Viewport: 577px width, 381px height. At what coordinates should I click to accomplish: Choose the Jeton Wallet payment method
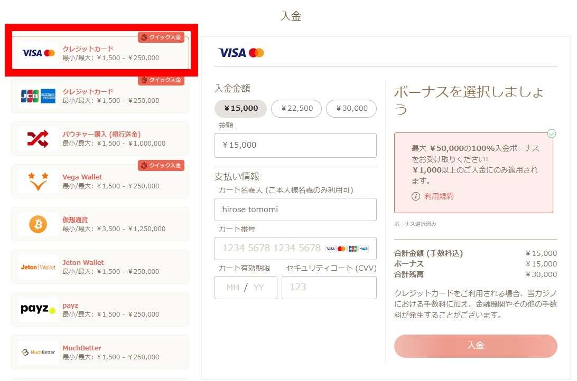click(x=100, y=267)
